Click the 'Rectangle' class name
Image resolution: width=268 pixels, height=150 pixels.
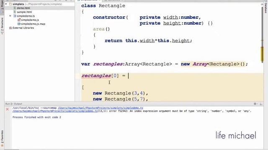(112, 5)
